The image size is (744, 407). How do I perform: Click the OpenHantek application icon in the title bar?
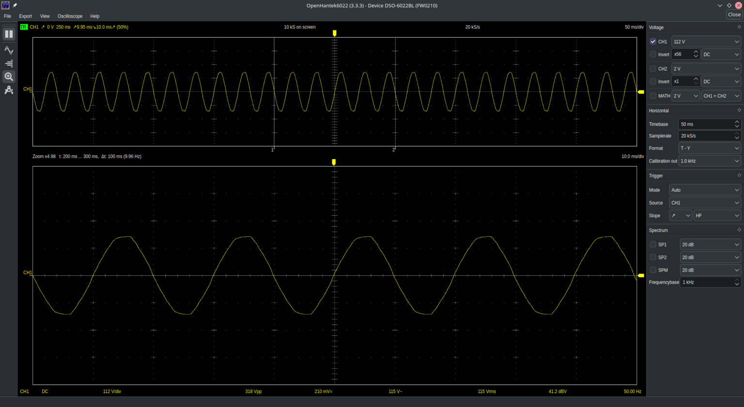point(5,5)
